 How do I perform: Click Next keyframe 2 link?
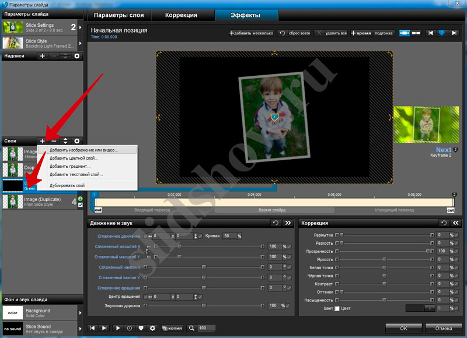coord(444,150)
